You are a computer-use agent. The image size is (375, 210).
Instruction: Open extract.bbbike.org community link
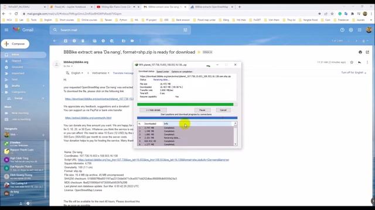[x=88, y=118]
